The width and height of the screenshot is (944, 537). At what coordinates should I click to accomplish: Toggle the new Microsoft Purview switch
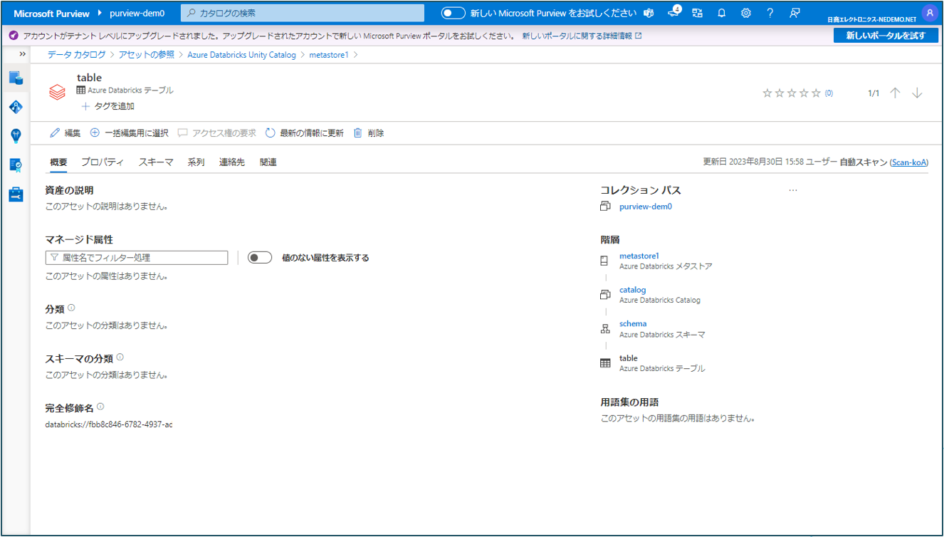tap(453, 14)
